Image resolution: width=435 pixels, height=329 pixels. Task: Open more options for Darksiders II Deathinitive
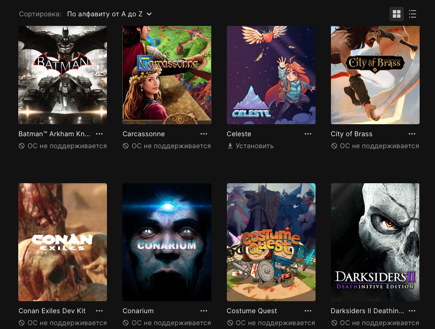coord(412,311)
